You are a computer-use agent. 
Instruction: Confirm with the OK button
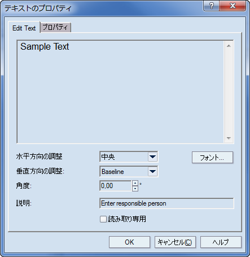129,242
